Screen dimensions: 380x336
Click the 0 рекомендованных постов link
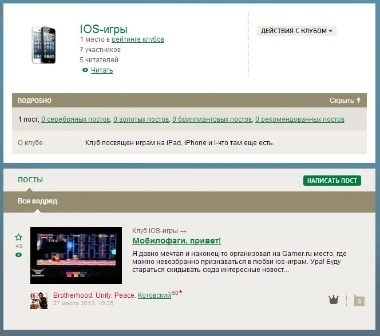pos(300,119)
